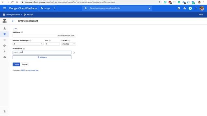207x116 pixels.
Task: Open the main navigation hamburger menu
Action: (5, 8)
